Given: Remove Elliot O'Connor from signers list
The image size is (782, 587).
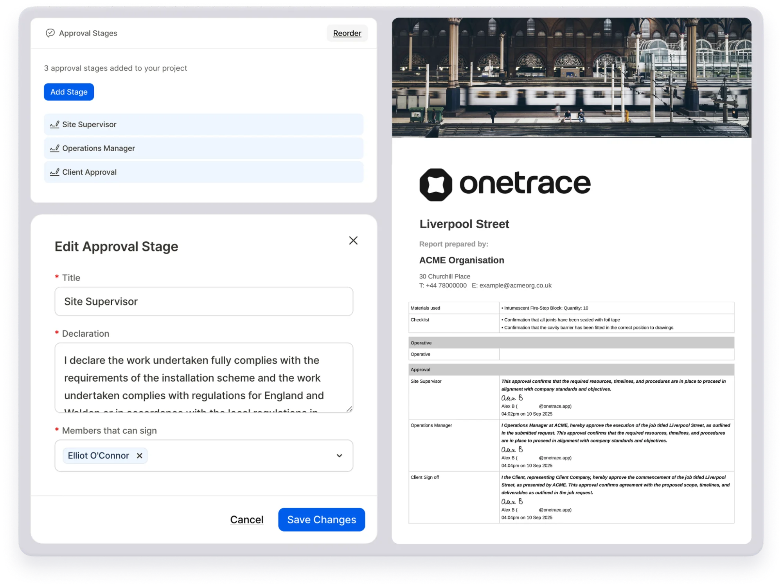Looking at the screenshot, I should pos(139,455).
